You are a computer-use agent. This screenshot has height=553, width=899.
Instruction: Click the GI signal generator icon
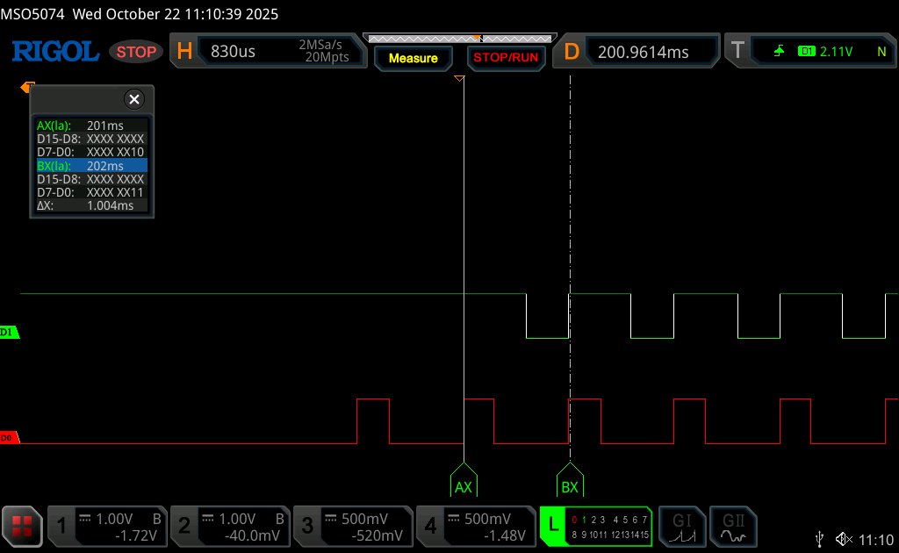pos(682,527)
